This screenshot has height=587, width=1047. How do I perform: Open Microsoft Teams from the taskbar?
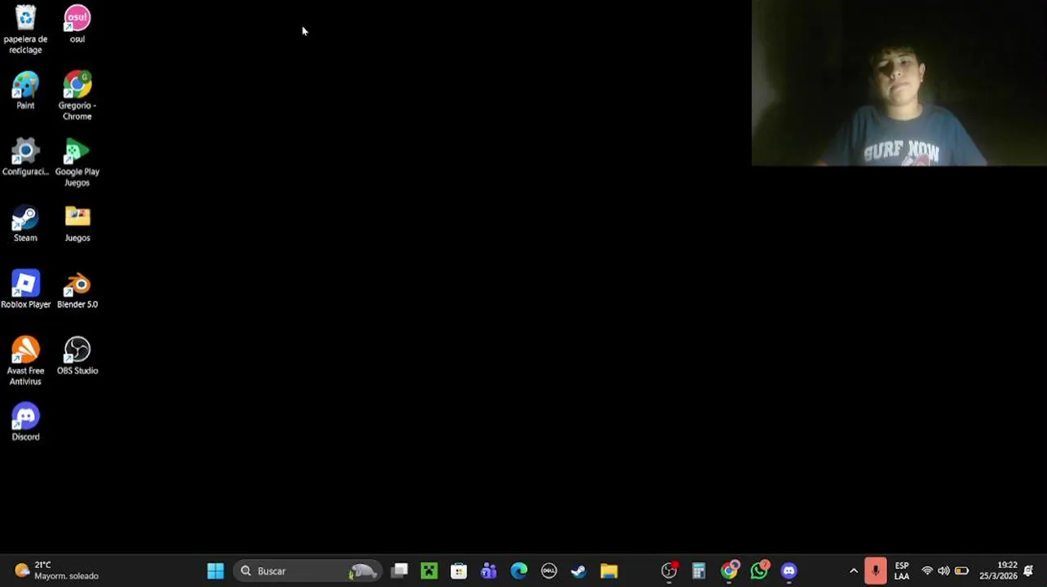[x=488, y=571]
